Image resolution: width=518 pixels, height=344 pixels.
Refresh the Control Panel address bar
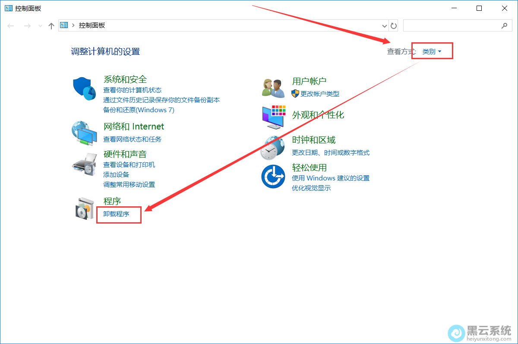(393, 25)
